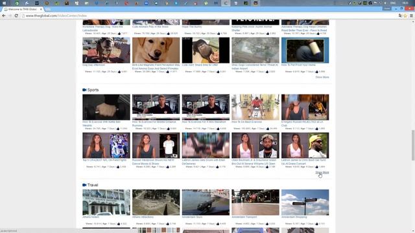The height and width of the screenshot is (233, 415).
Task: Click the thumbs-up under the Athens Hotels video
Action: pyautogui.click(x=118, y=224)
